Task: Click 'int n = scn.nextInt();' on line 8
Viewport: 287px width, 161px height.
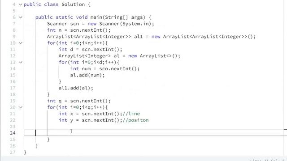Action: (x=79, y=30)
